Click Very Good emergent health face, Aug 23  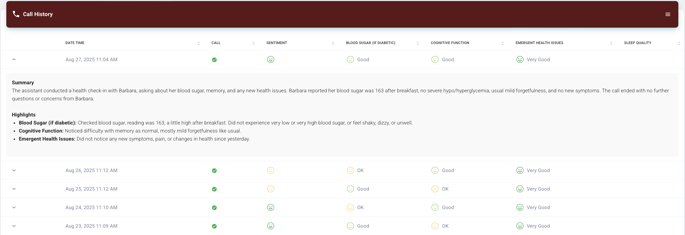[x=520, y=226]
